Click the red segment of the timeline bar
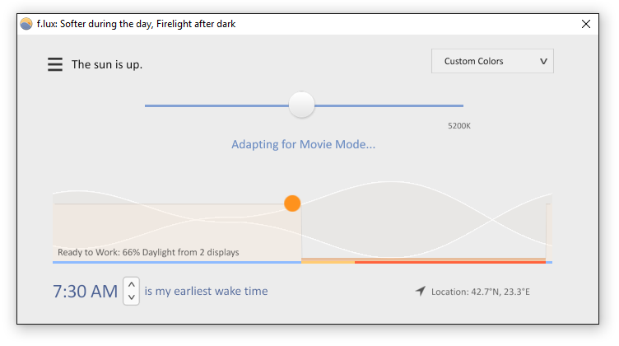Image resolution: width=619 pixels, height=346 pixels. (x=450, y=262)
